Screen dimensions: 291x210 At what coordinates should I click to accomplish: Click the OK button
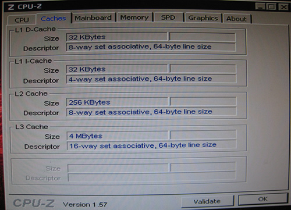(x=263, y=199)
